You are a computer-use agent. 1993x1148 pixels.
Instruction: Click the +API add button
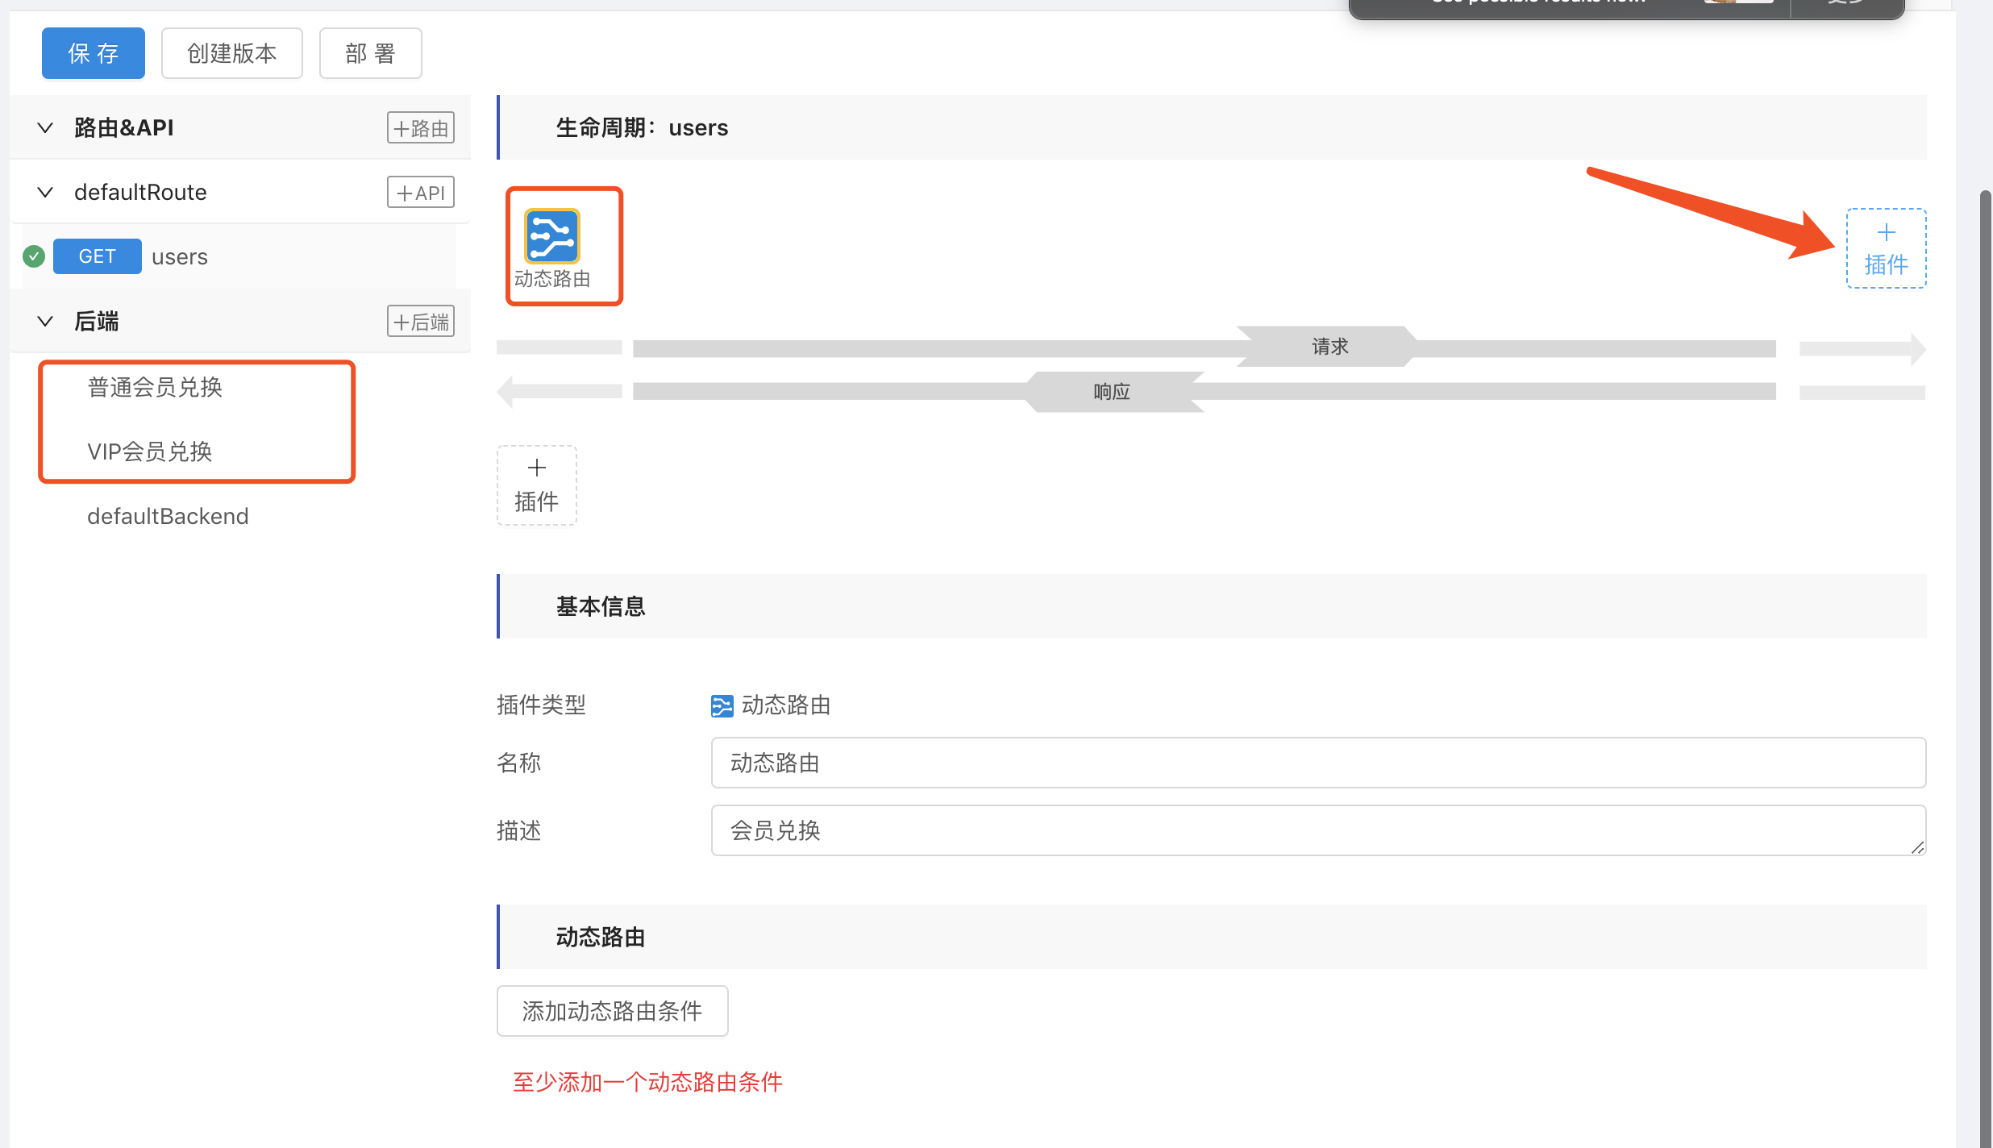click(420, 193)
